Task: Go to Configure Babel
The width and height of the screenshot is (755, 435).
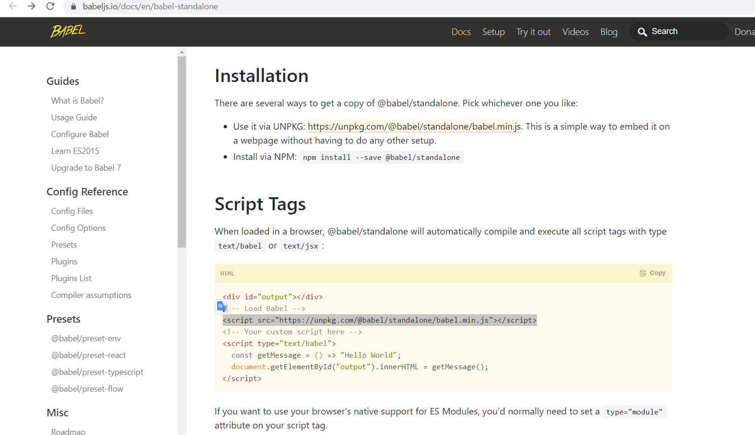Action: (x=80, y=134)
